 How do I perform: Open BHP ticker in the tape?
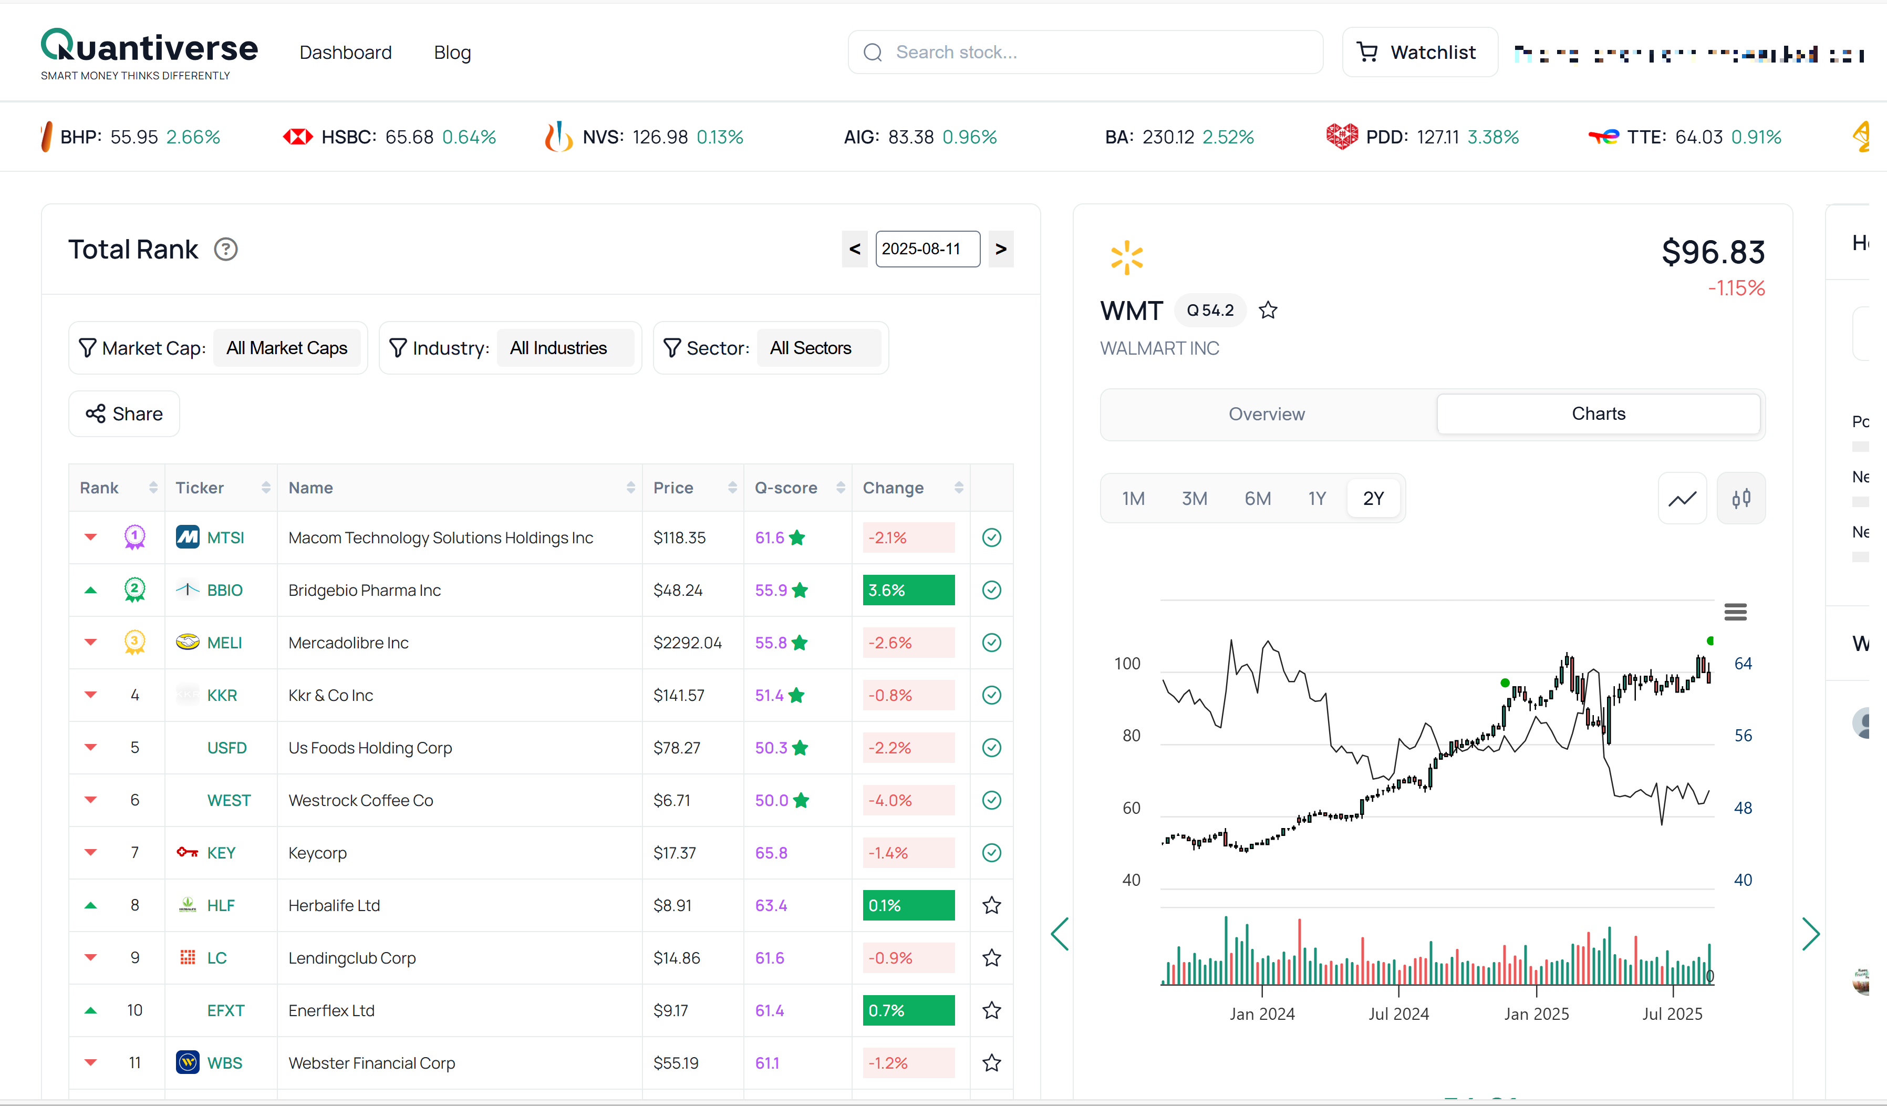coord(130,137)
